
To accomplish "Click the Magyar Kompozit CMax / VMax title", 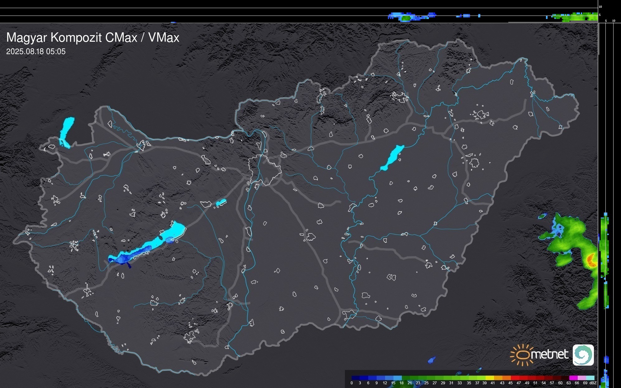I will pos(93,38).
